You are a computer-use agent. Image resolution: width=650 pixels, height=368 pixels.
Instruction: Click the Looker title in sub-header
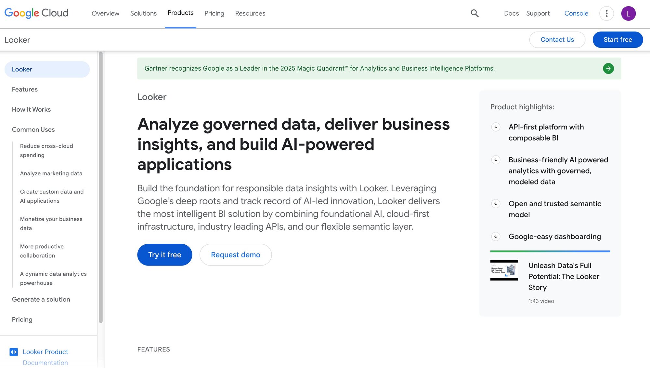click(x=17, y=40)
